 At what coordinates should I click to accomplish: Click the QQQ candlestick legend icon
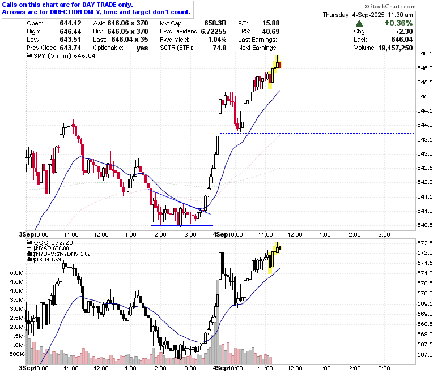pos(29,242)
